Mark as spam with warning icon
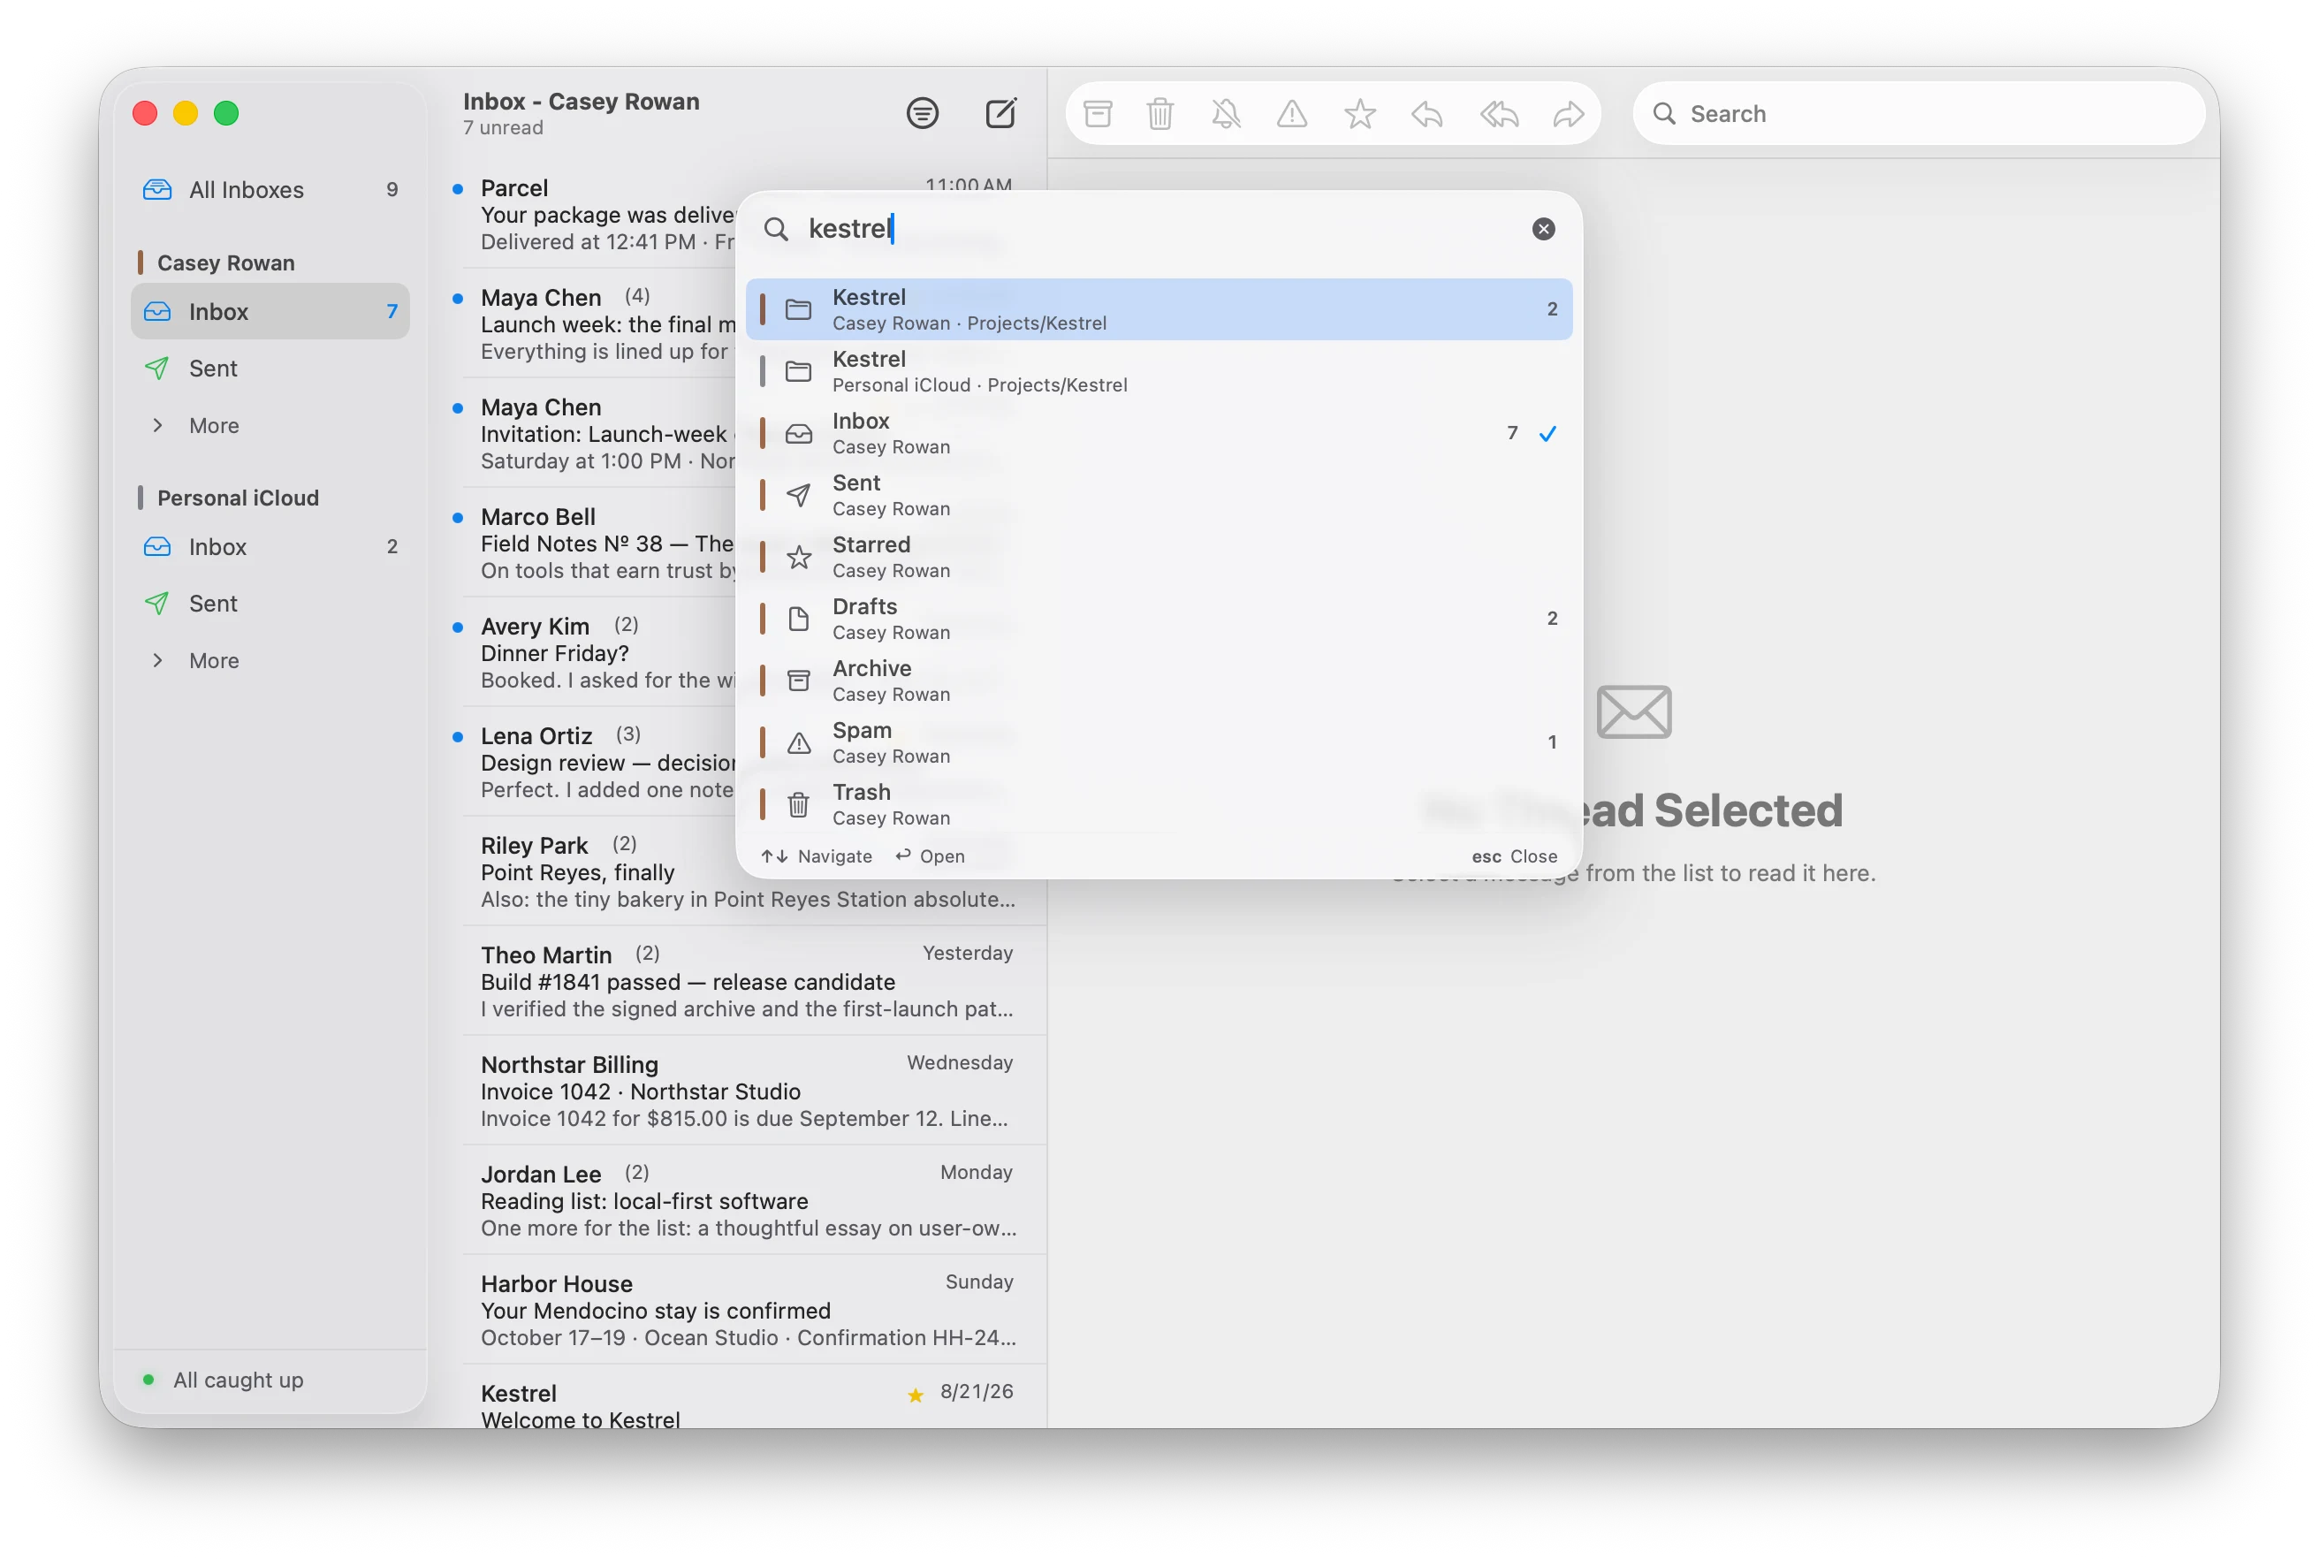Image resolution: width=2319 pixels, height=1559 pixels. [1291, 113]
